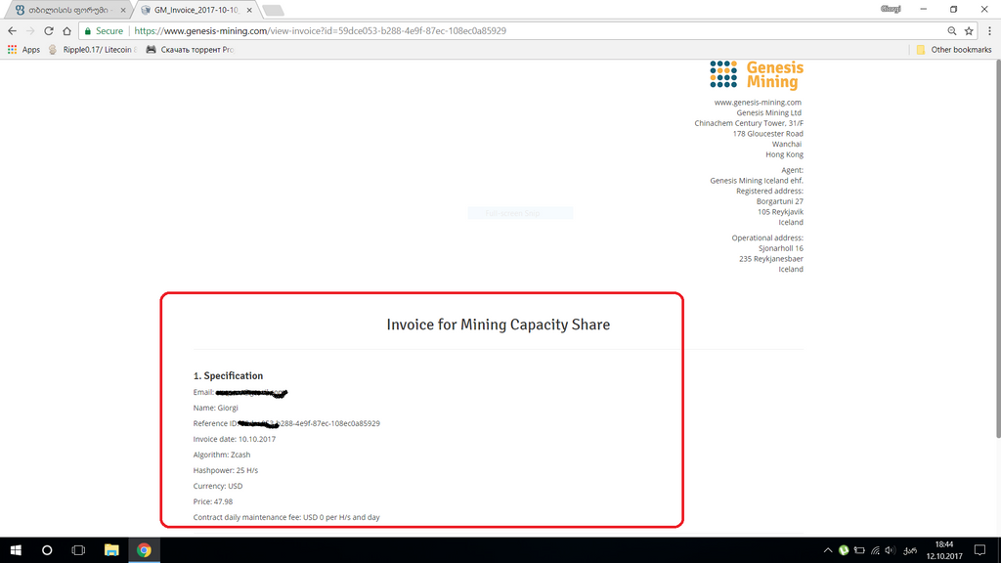The image size is (1001, 563).
Task: Click into the address bar URL
Action: [x=320, y=30]
